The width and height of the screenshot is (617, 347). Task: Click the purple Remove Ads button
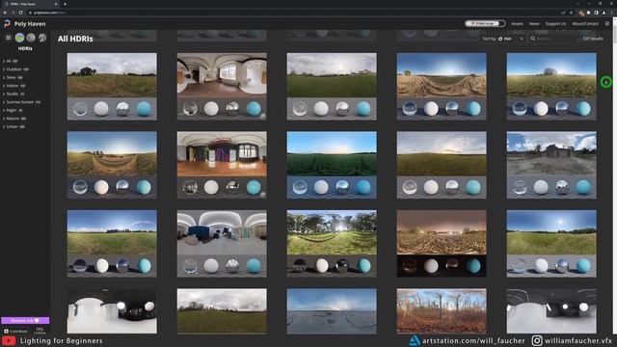pos(25,320)
